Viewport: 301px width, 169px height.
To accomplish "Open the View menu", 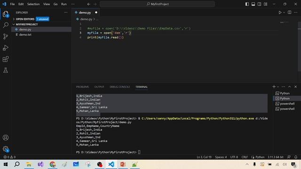I will pos(47,4).
